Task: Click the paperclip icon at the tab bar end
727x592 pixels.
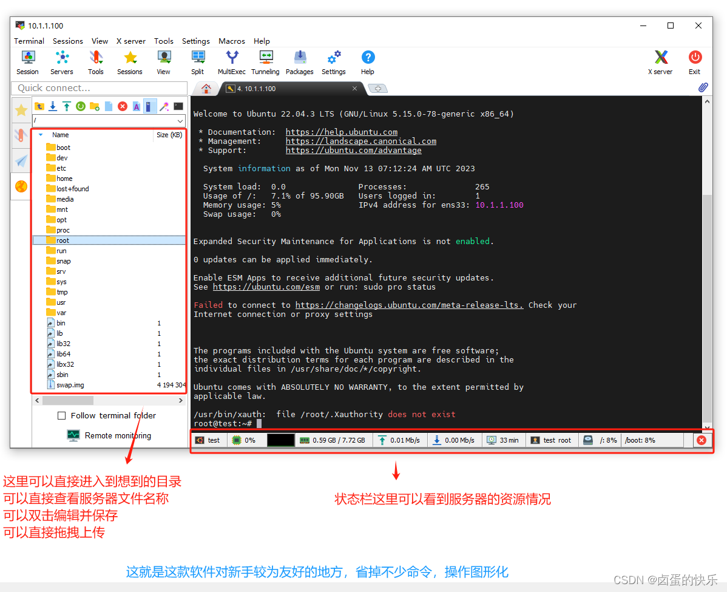Action: [703, 87]
